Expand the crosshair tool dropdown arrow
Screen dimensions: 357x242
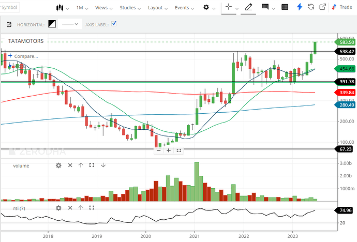(x=237, y=9)
